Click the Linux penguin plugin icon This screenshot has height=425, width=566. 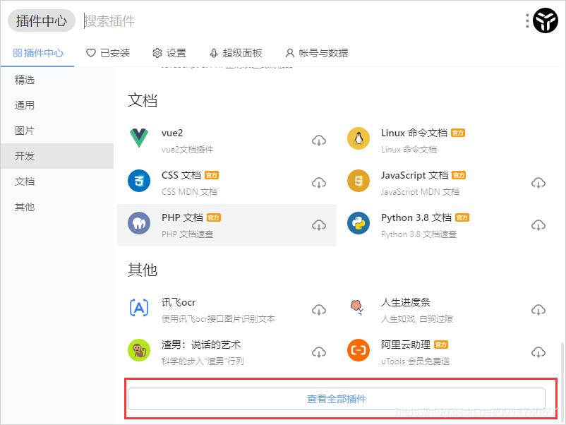359,138
